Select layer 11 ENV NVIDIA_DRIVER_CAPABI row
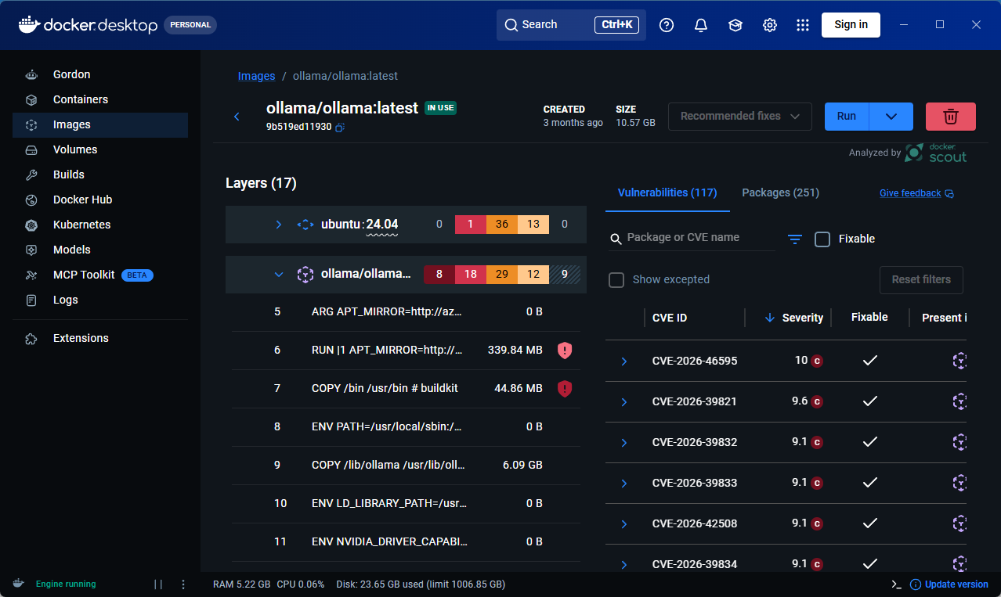Screen dimensions: 1001x597 click(x=406, y=541)
